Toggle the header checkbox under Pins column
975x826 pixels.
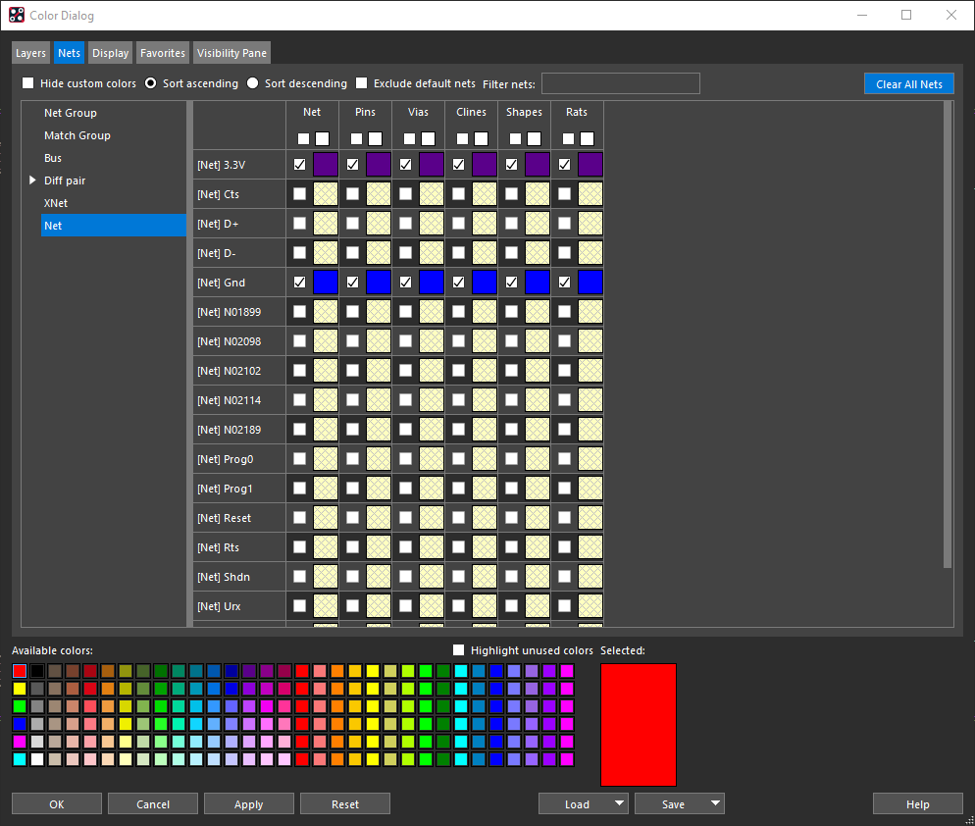[356, 138]
